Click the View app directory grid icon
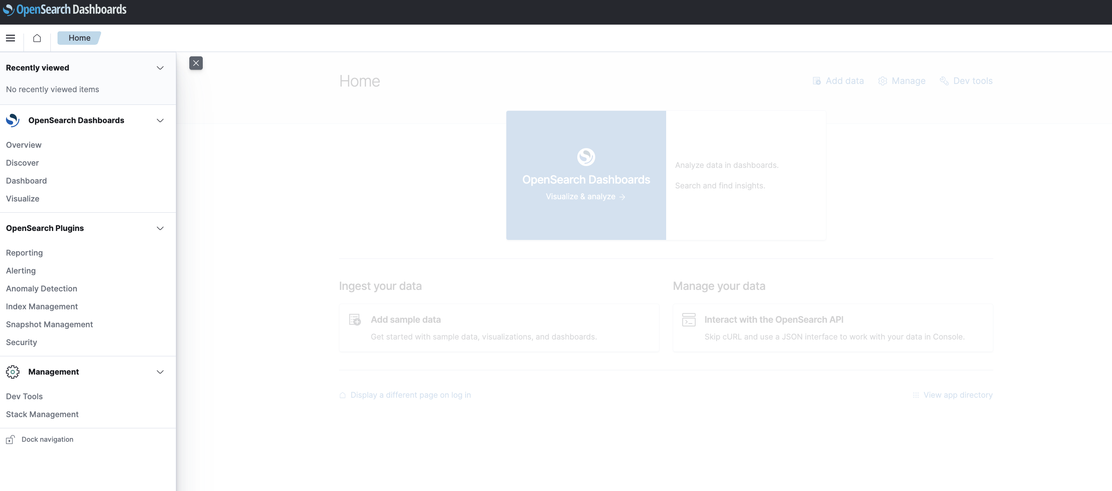1112x491 pixels. point(916,395)
